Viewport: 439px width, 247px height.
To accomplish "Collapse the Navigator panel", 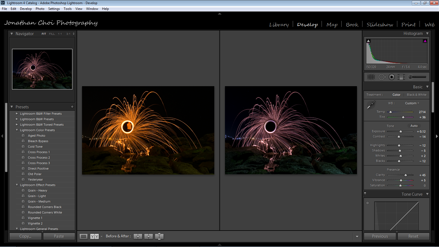I will pyautogui.click(x=12, y=34).
